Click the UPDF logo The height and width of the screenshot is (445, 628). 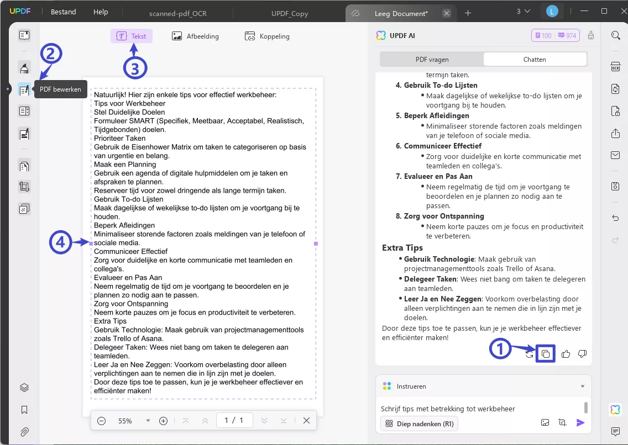pos(20,11)
